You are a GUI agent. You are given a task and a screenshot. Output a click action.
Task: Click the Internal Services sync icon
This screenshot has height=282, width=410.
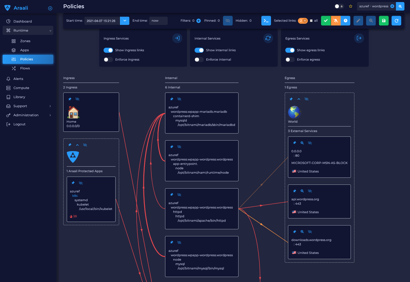[268, 38]
